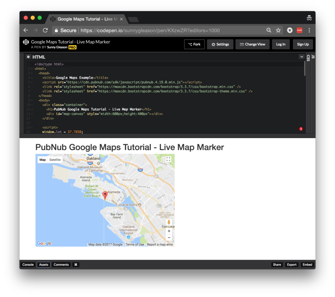Click the Oracle Arena map label
Image resolution: width=335 pixels, height=297 pixels.
point(128,205)
